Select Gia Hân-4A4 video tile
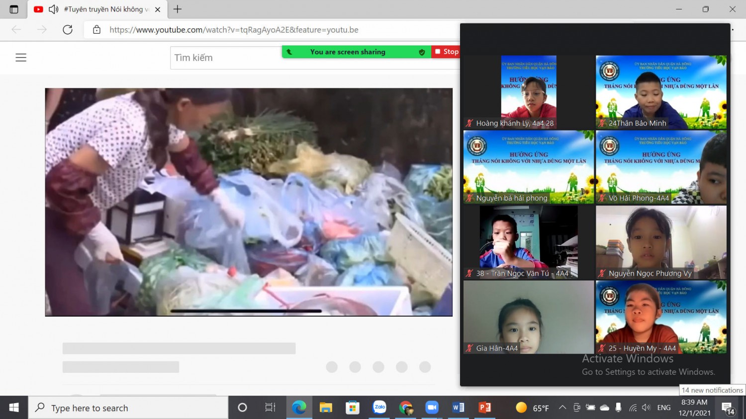The width and height of the screenshot is (746, 419). (x=529, y=317)
